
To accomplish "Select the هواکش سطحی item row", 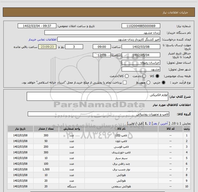I will (x=99, y=186).
